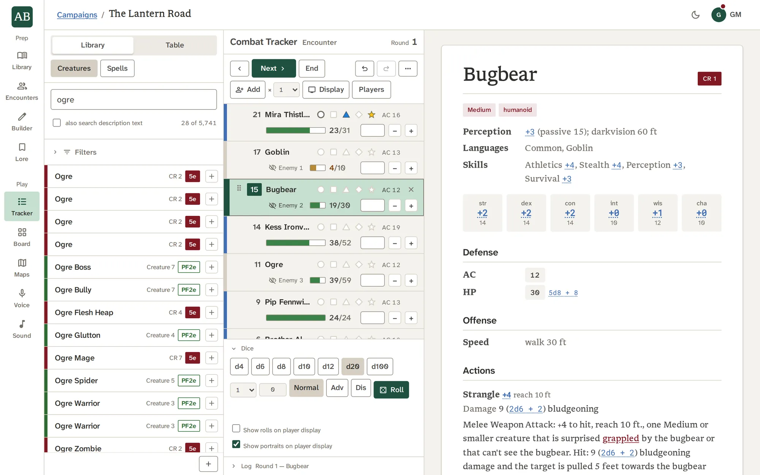Collapse the Dice section

(x=243, y=348)
